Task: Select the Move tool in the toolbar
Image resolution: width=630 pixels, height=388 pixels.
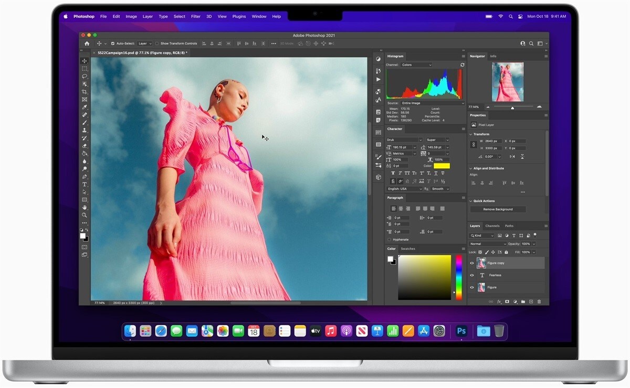Action: coord(85,61)
